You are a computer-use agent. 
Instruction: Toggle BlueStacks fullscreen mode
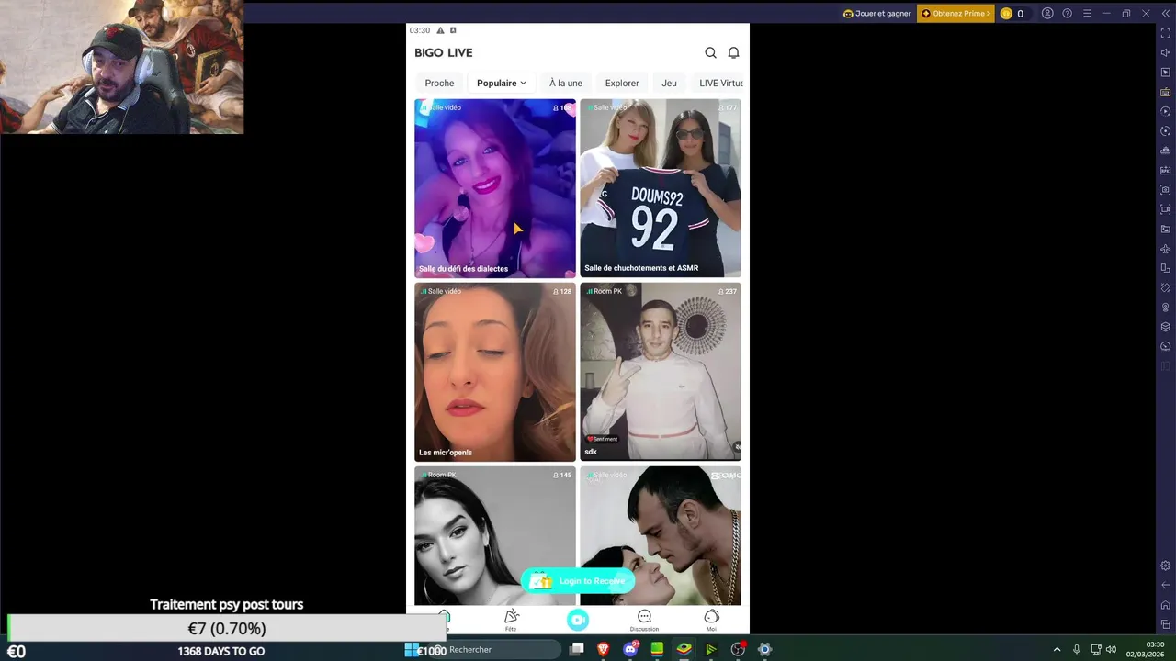(1166, 33)
